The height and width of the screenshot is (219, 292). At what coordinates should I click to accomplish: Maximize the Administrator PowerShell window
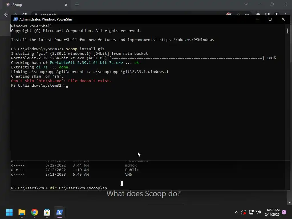pyautogui.click(x=270, y=19)
